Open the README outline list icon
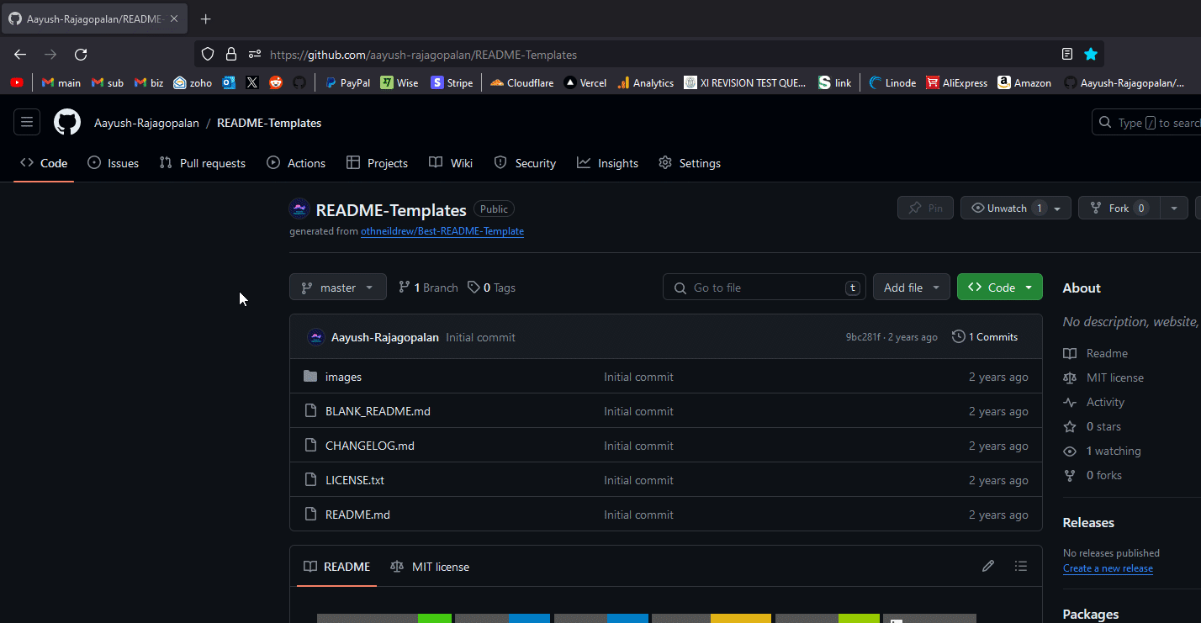The width and height of the screenshot is (1201, 623). click(1020, 567)
